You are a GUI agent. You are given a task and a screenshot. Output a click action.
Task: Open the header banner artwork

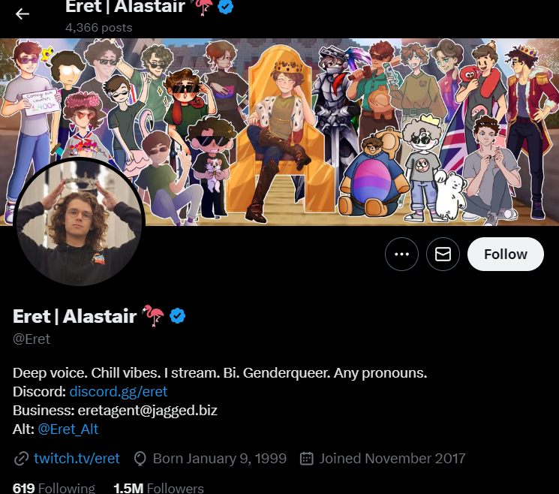pos(279,132)
